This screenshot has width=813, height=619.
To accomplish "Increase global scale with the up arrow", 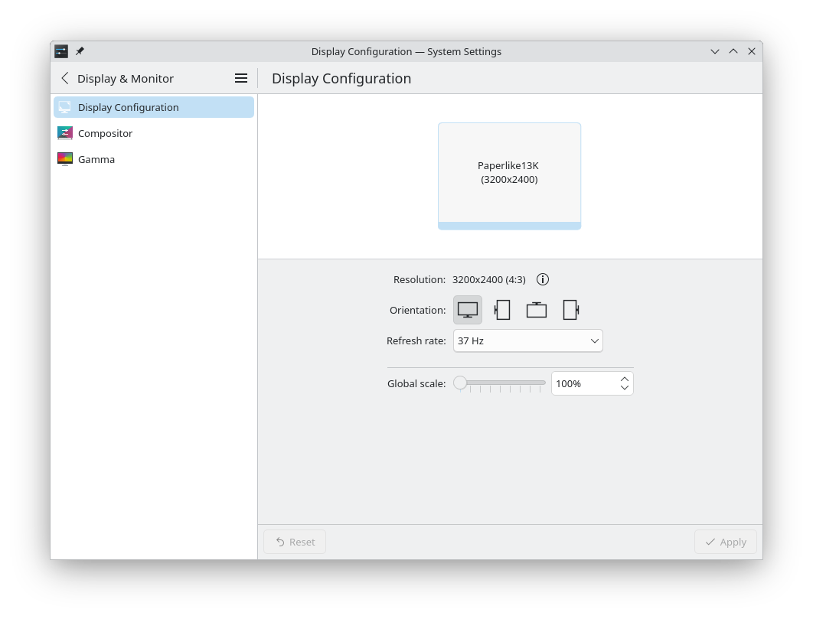I will (624, 379).
